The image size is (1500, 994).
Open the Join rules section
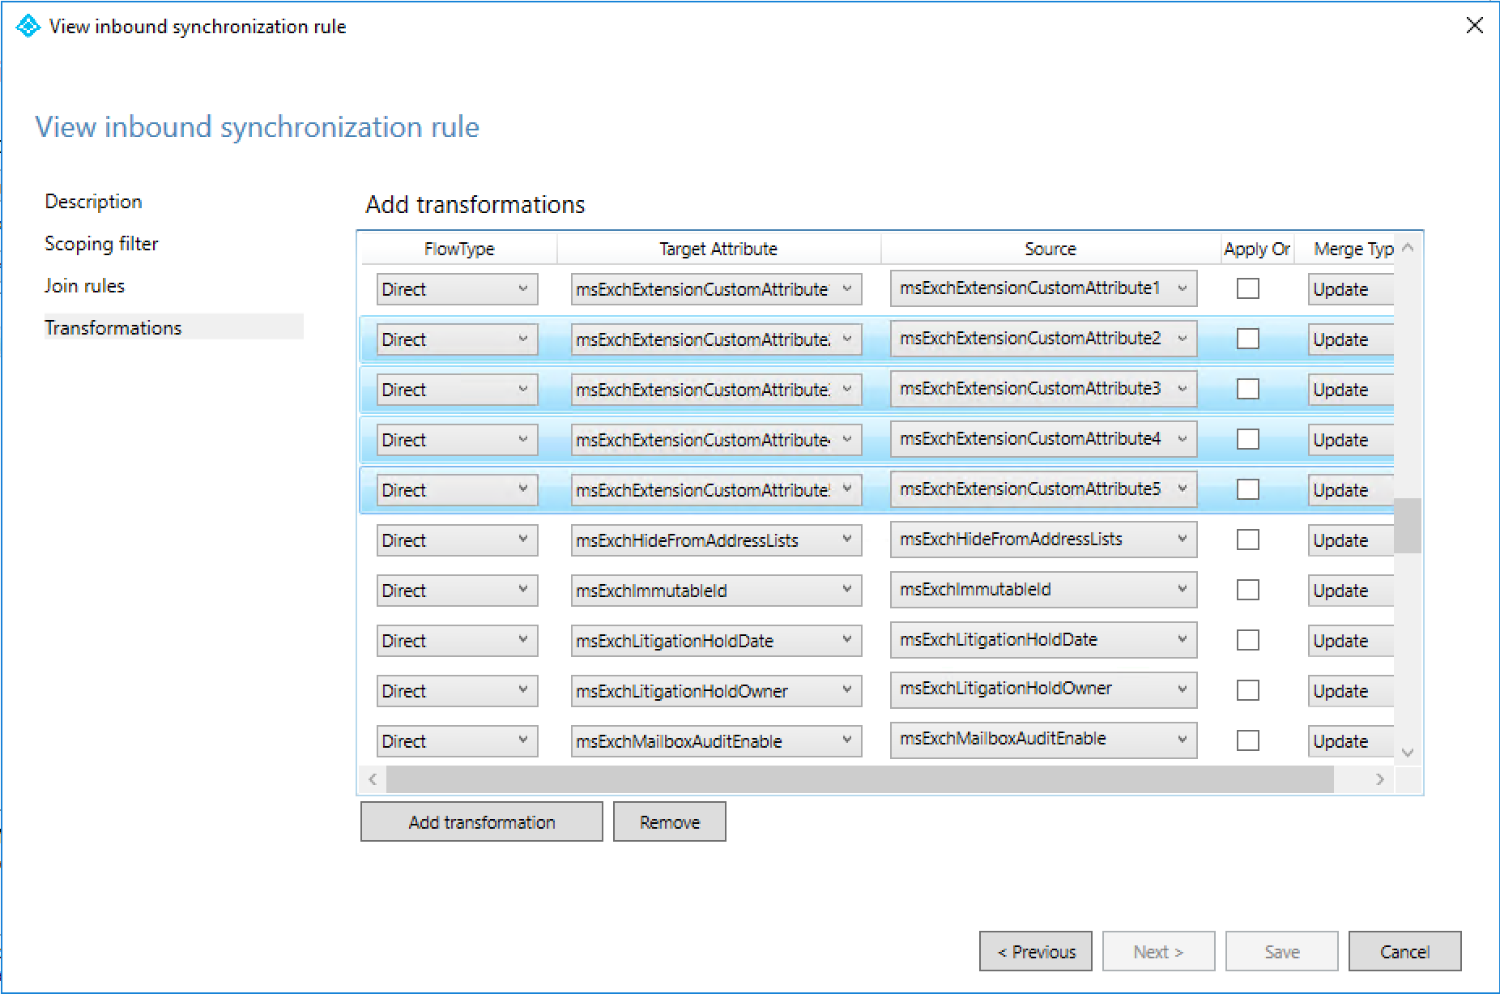pos(84,285)
